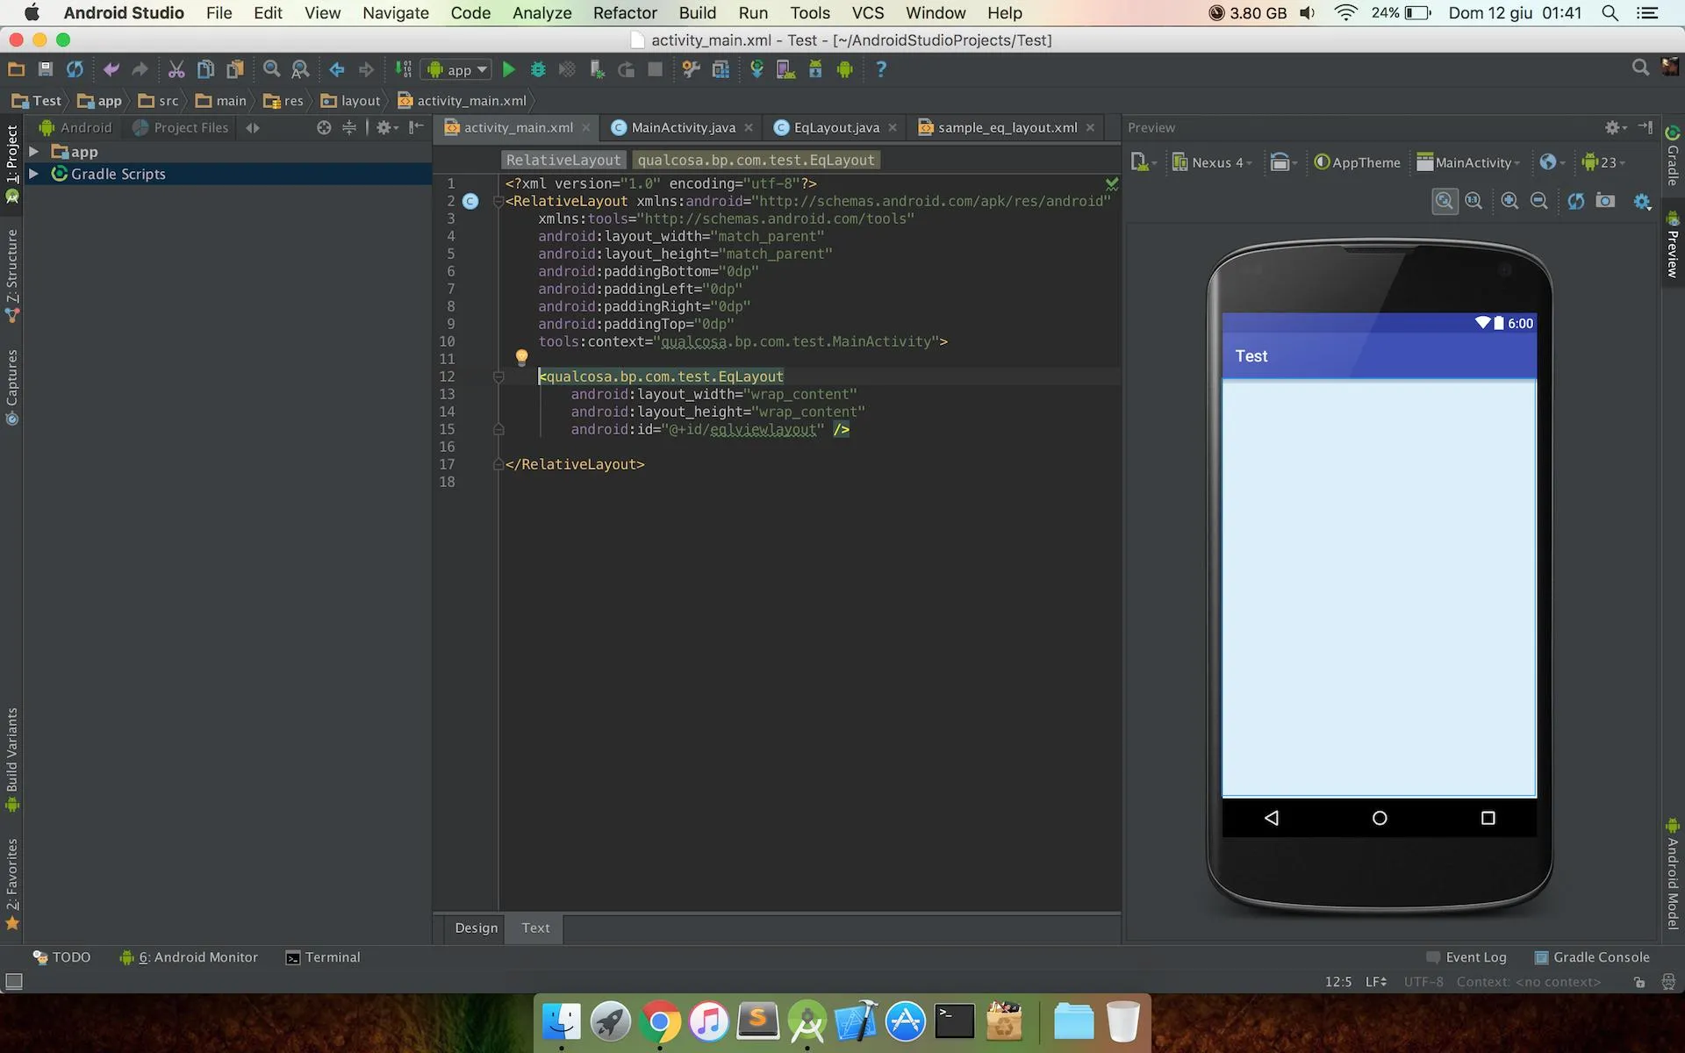Toggle the Structure tool window
The width and height of the screenshot is (1685, 1053).
(x=12, y=274)
